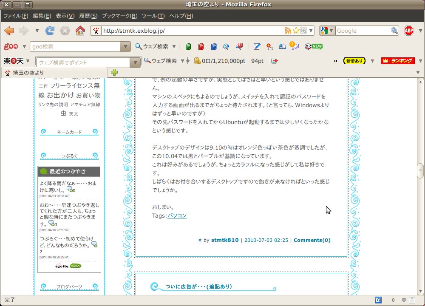Viewport: 425px width, 306px height.
Task: Click the site favicon in the address bar
Action: pos(96,31)
